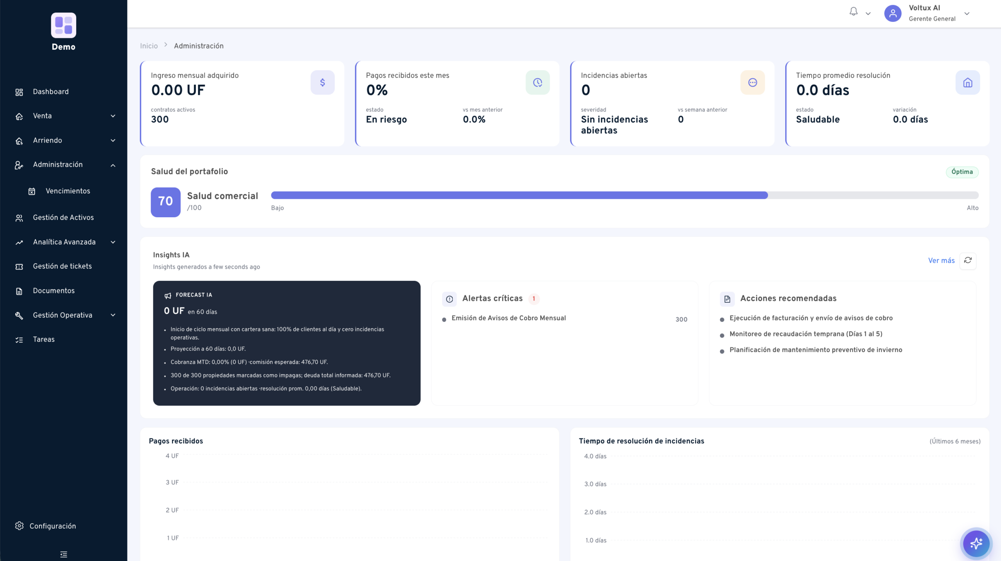Go to Vencimientos under Administración

68,191
